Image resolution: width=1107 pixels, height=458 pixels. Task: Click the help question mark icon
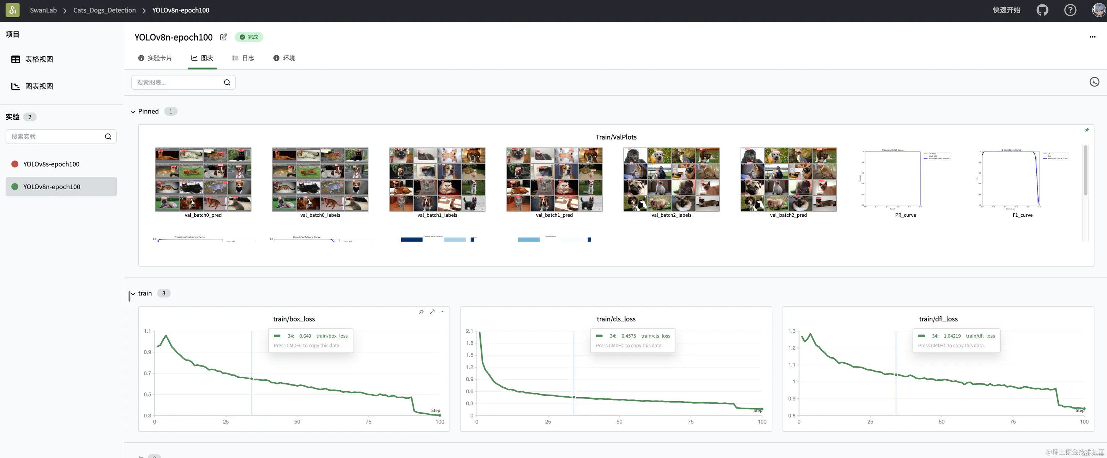1070,10
